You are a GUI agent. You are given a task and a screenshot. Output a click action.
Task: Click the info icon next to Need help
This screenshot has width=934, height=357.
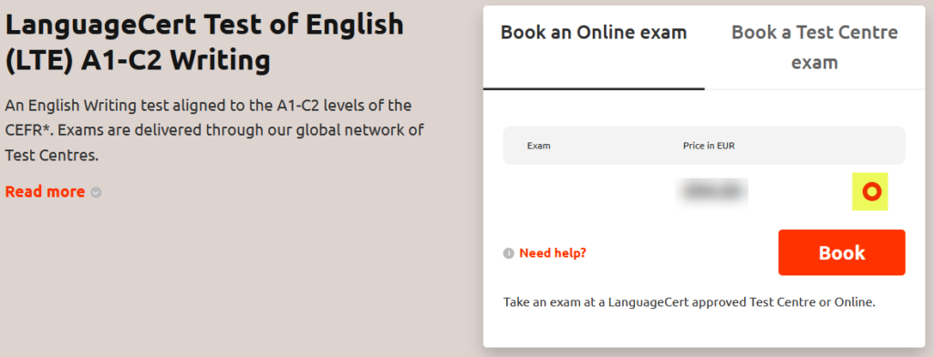[508, 253]
